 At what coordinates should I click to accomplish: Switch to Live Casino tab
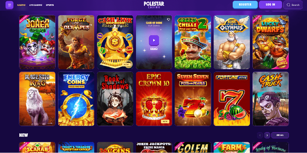(36, 5)
